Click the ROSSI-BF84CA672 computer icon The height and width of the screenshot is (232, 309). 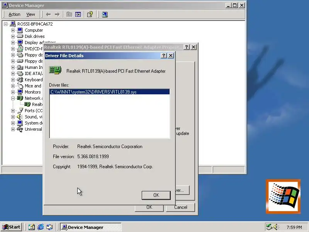13,24
